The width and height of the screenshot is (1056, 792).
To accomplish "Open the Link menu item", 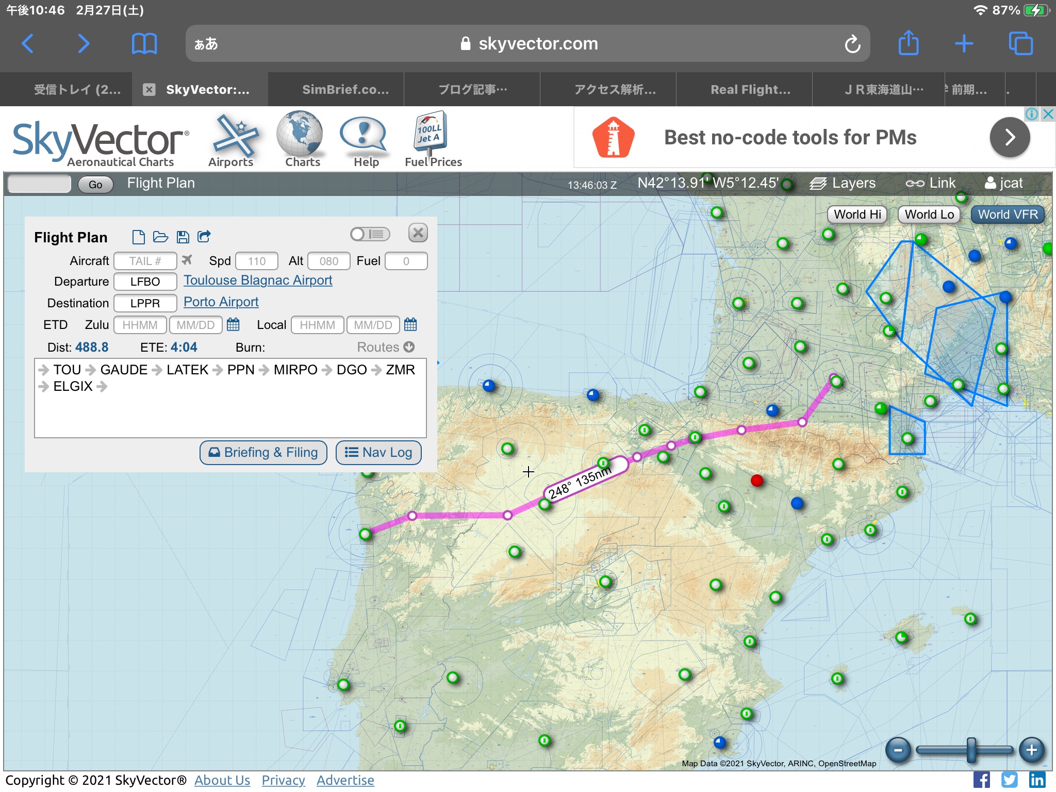I will pyautogui.click(x=931, y=183).
